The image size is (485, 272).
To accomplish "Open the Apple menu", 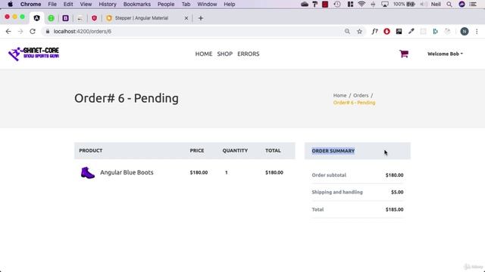I will coord(10,4).
